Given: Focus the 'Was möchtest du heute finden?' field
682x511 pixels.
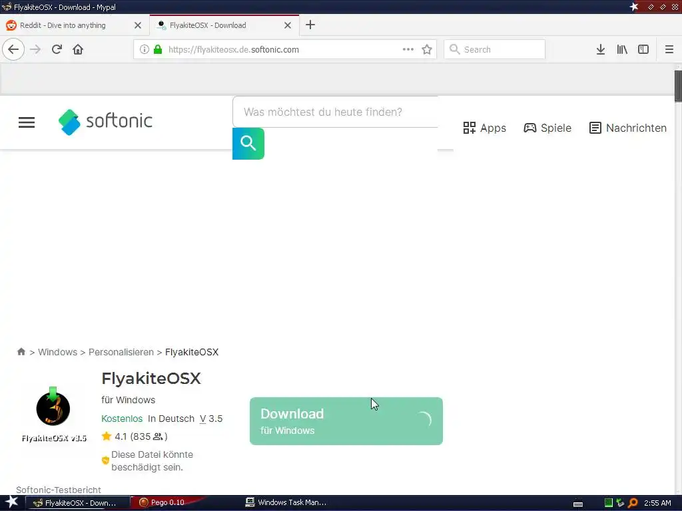Looking at the screenshot, I should (336, 112).
